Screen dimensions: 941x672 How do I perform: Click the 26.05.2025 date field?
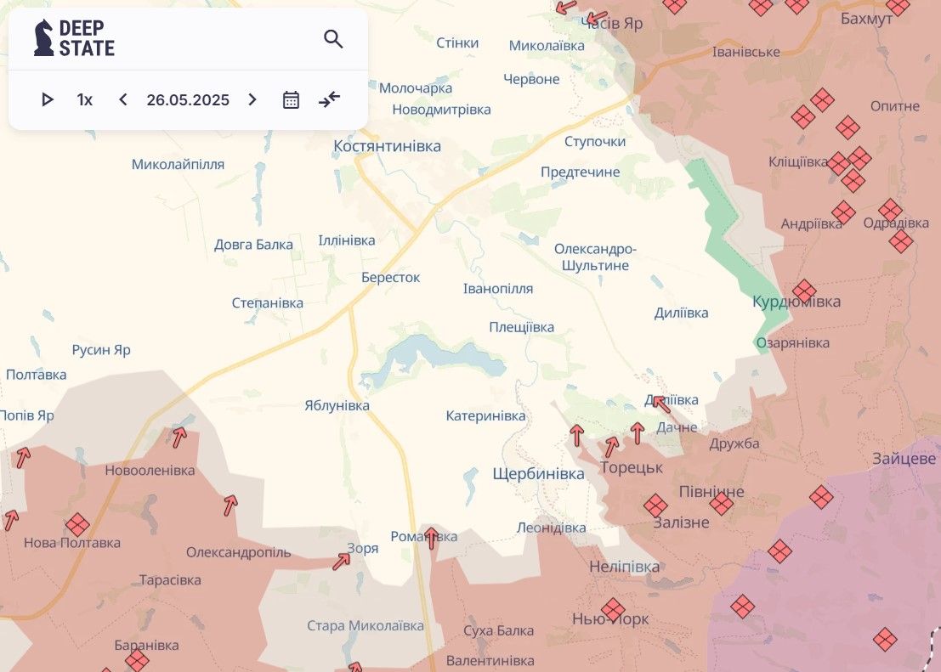tap(188, 99)
